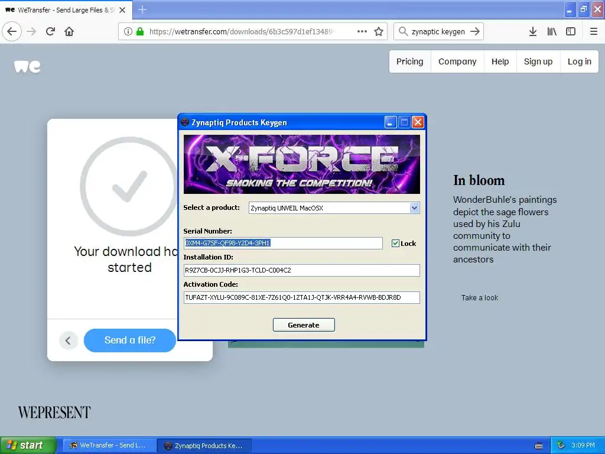
Task: Click the X-FORCE banner image
Action: tap(302, 164)
